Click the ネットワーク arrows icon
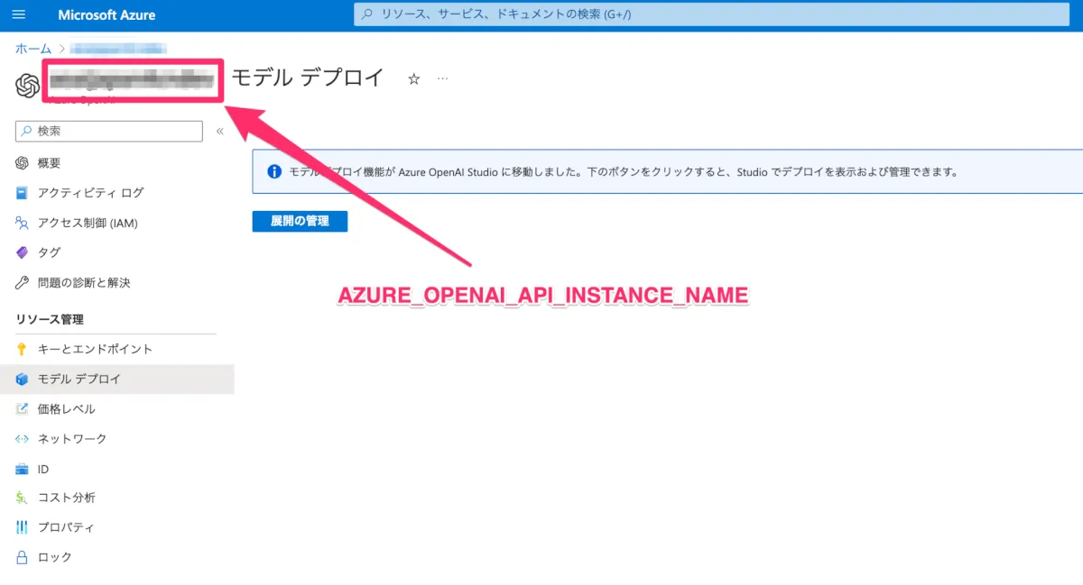 23,439
